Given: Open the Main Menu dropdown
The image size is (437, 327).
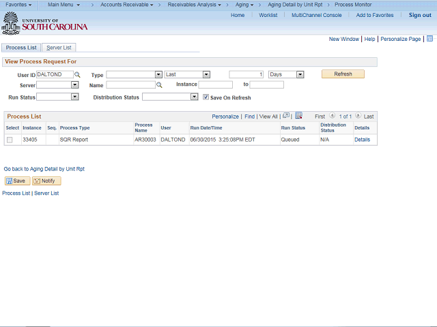Looking at the screenshot, I should [64, 5].
